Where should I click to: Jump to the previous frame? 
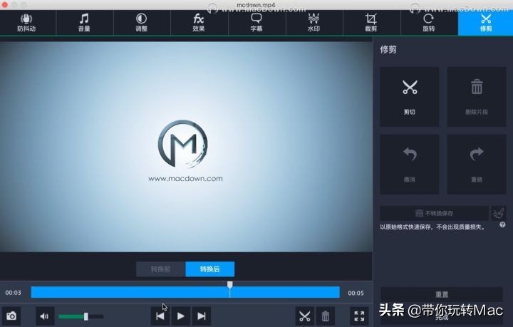click(x=160, y=316)
